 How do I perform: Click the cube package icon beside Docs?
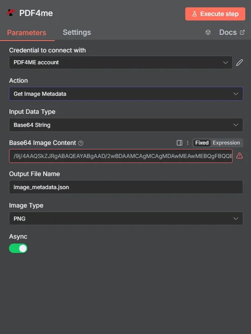pyautogui.click(x=208, y=32)
